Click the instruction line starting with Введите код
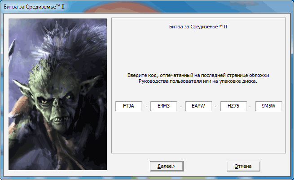Image resolution: width=294 pixels, height=180 pixels. coord(198,75)
